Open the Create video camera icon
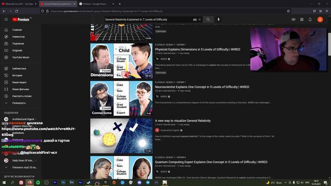This screenshot has height=186, width=331. click(x=293, y=20)
